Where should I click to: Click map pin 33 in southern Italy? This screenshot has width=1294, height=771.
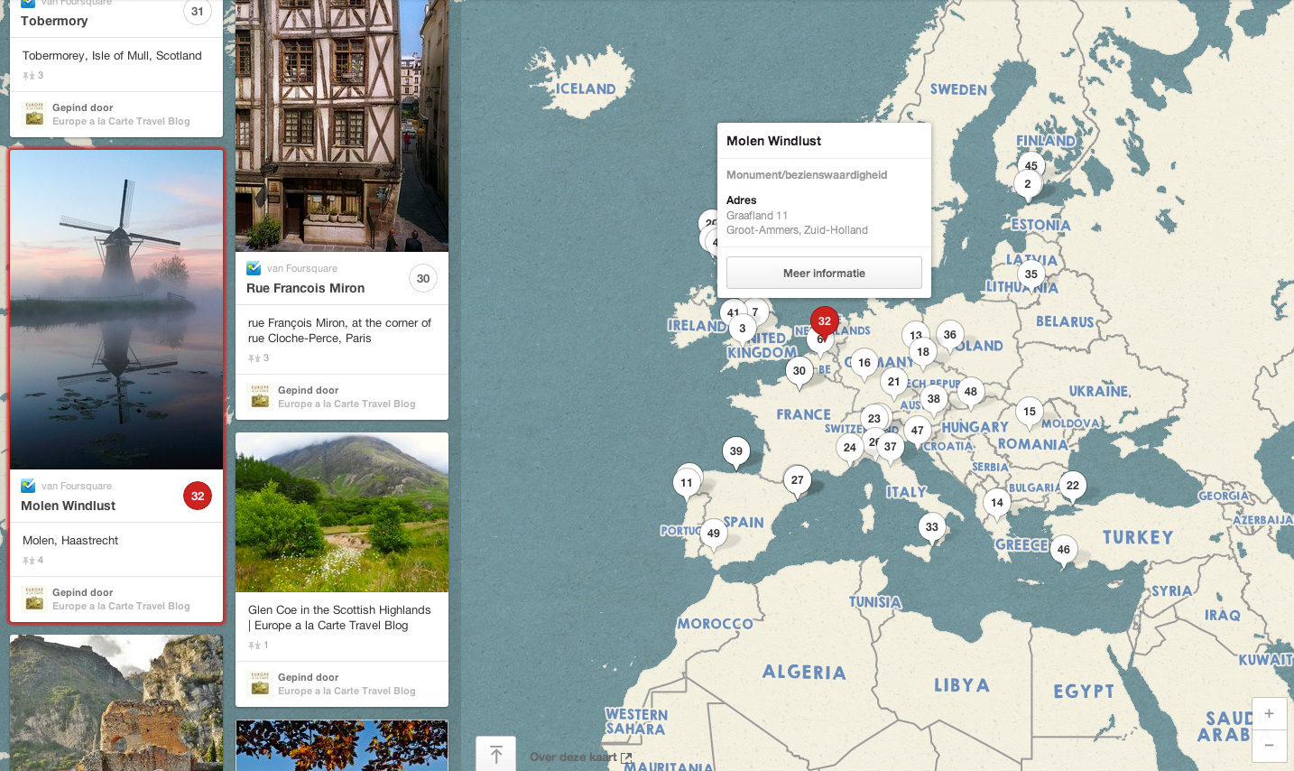click(x=931, y=527)
